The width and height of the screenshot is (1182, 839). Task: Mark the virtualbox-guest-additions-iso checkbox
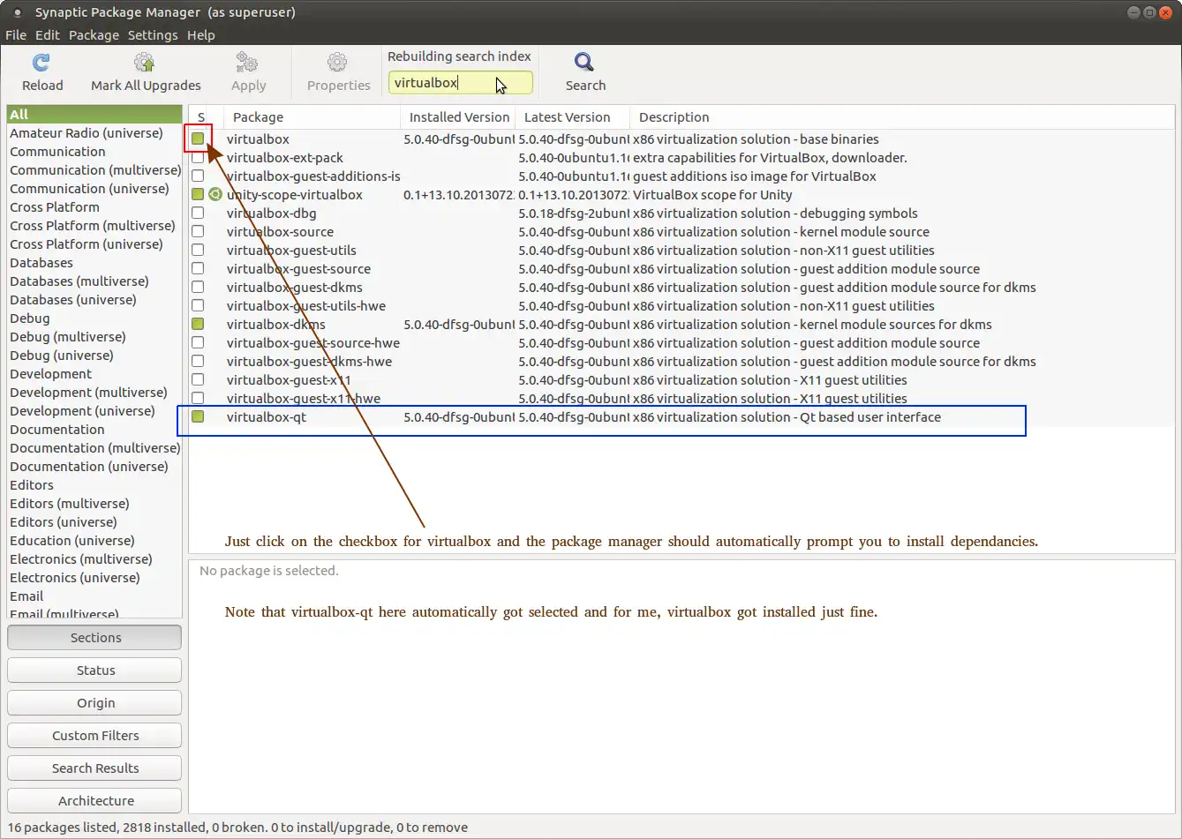pyautogui.click(x=198, y=176)
